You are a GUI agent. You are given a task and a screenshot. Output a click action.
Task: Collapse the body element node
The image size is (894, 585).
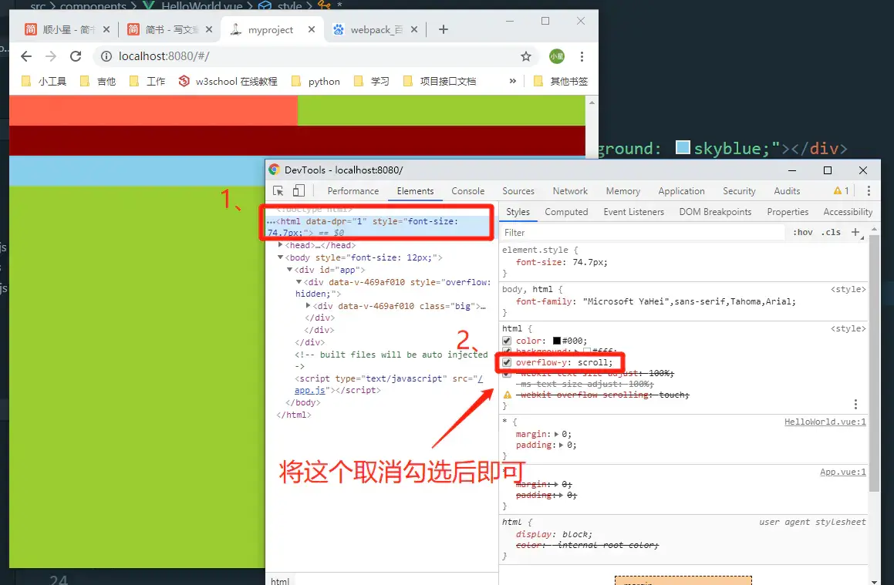point(281,257)
